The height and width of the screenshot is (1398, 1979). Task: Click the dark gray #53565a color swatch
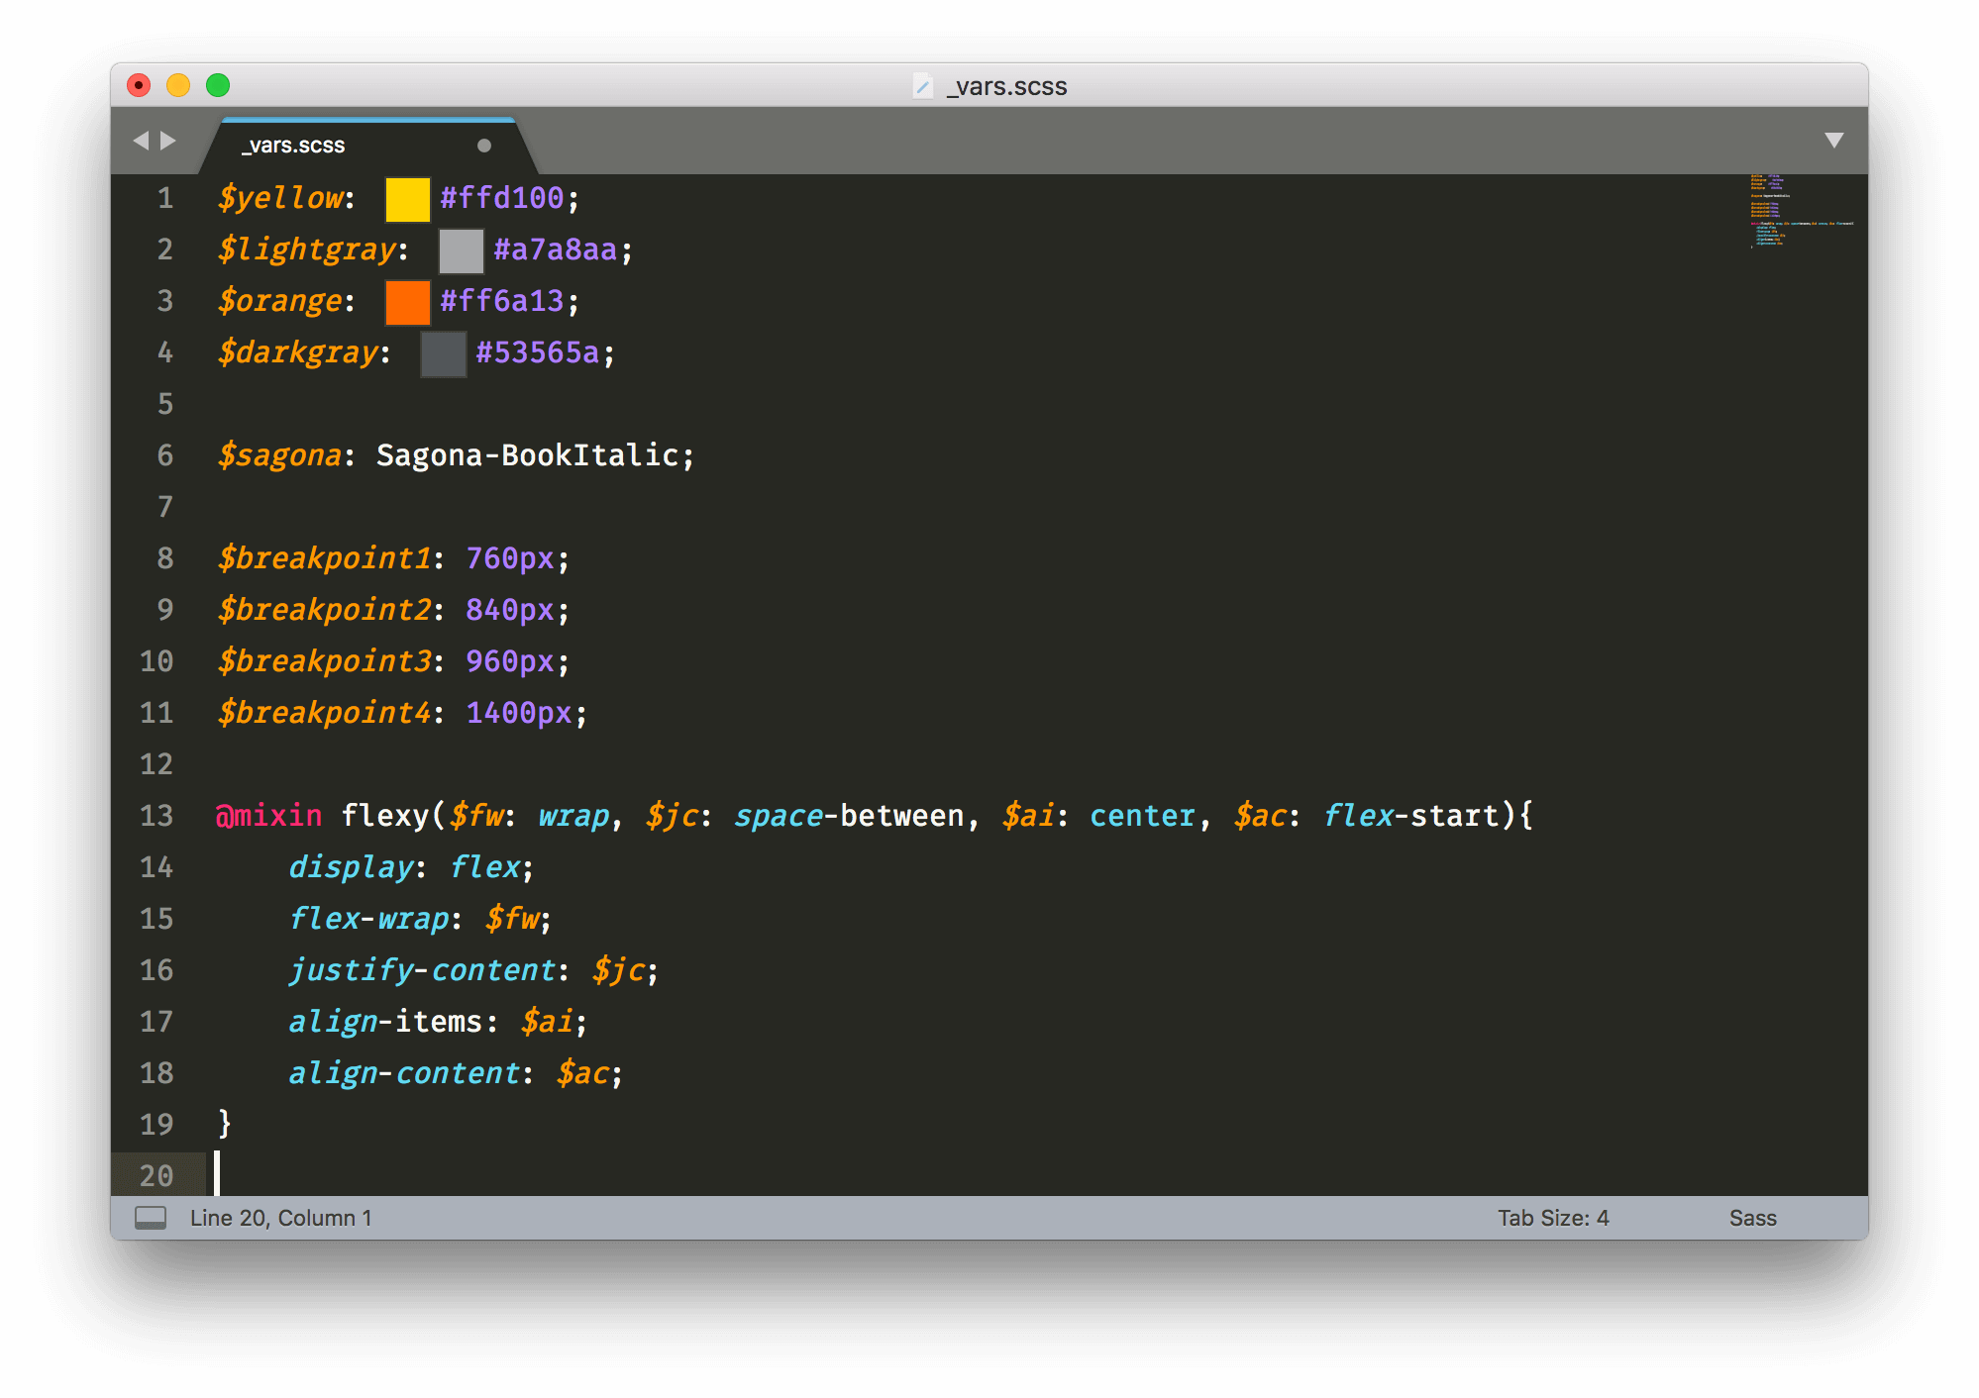(x=443, y=353)
